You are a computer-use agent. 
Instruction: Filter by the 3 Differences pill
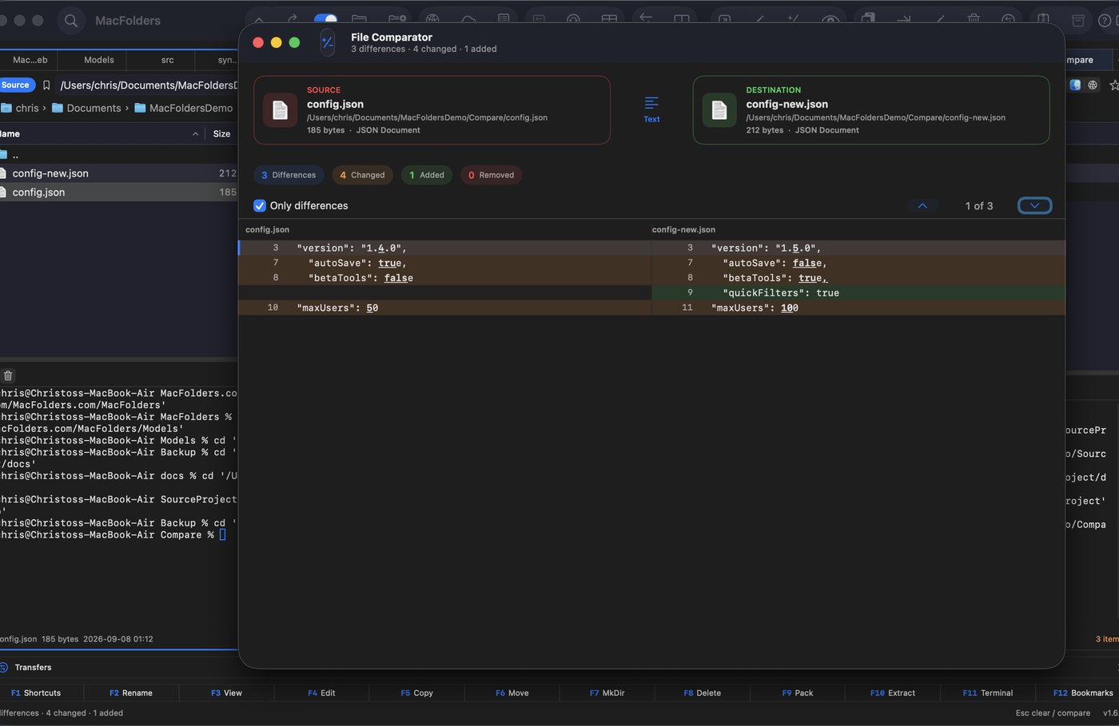(289, 175)
